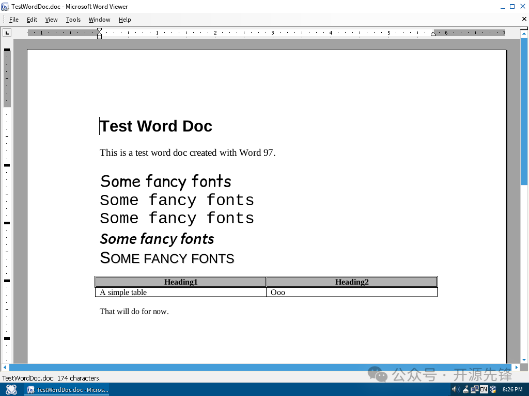Screen dimensions: 529x396
Task: Click the broom-shaped tray icon
Action: [465, 390]
